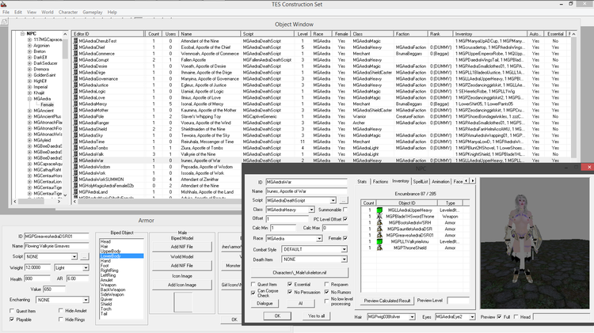
Task: Open the File menu
Action: [x=6, y=12]
